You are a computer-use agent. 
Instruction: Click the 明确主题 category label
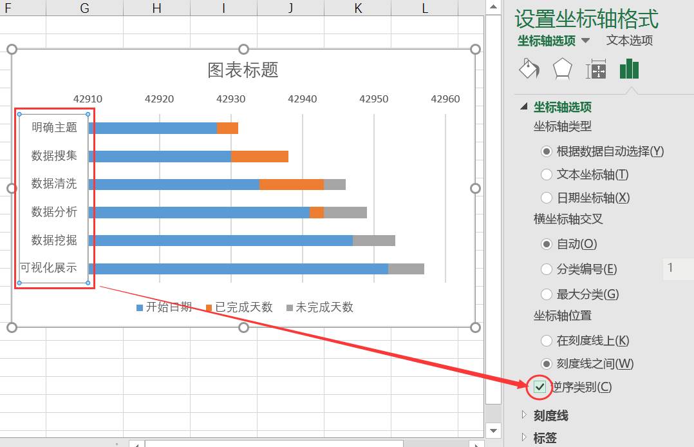(x=55, y=128)
